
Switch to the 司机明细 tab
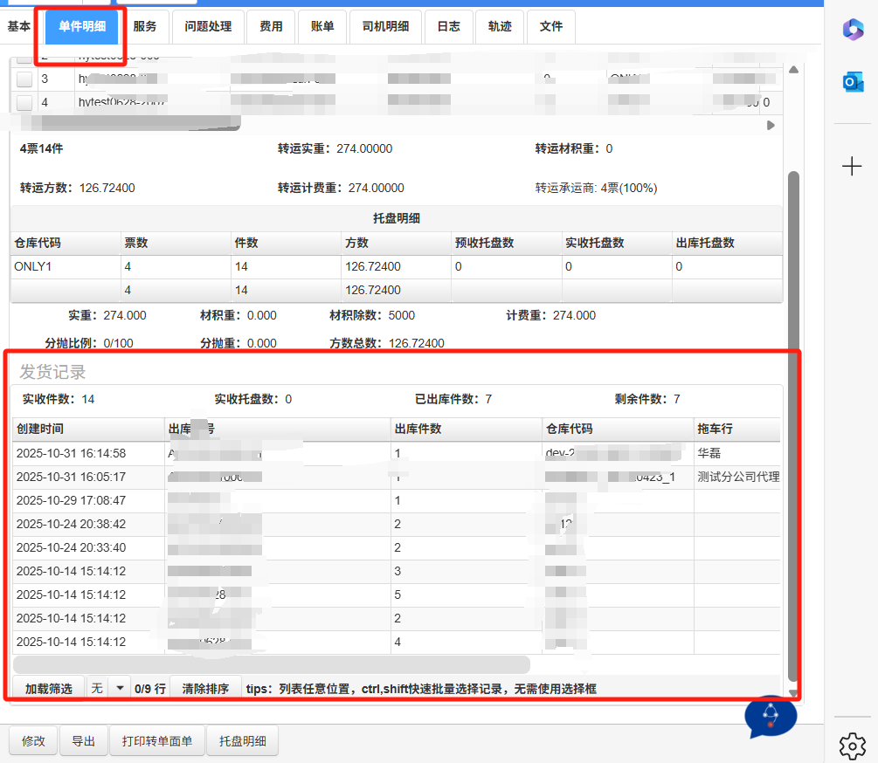pos(385,26)
